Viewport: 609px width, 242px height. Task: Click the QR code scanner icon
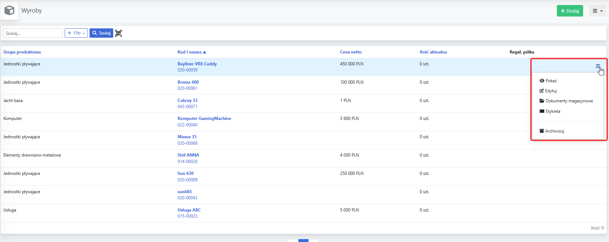click(118, 33)
